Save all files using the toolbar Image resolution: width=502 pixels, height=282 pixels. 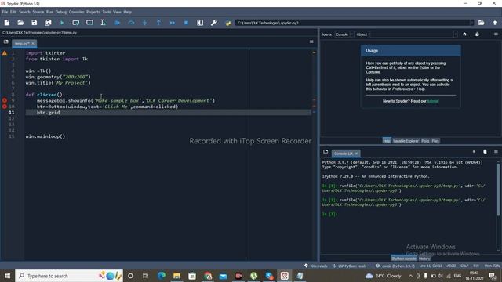[x=48, y=23]
